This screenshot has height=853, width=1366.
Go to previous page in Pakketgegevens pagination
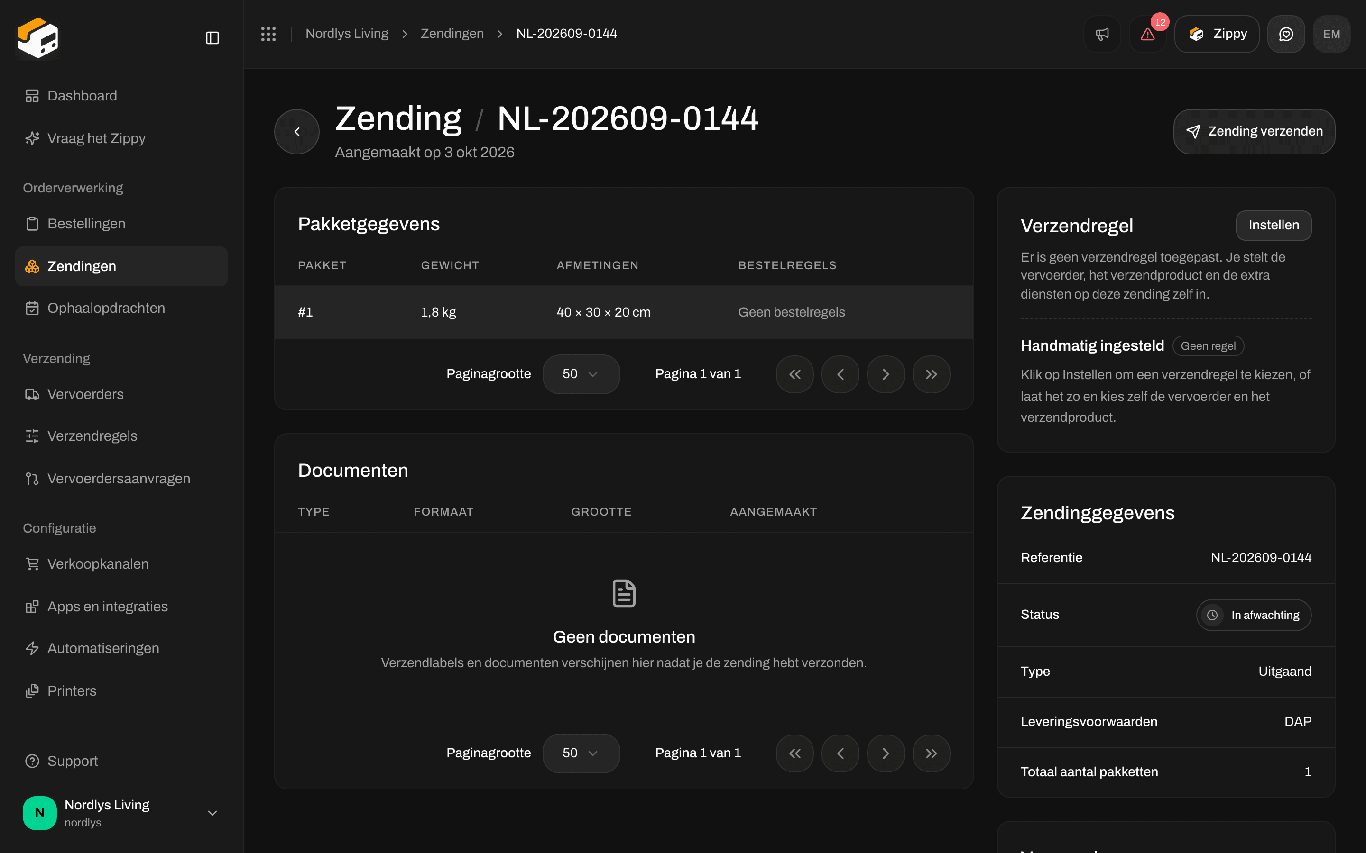coord(840,374)
